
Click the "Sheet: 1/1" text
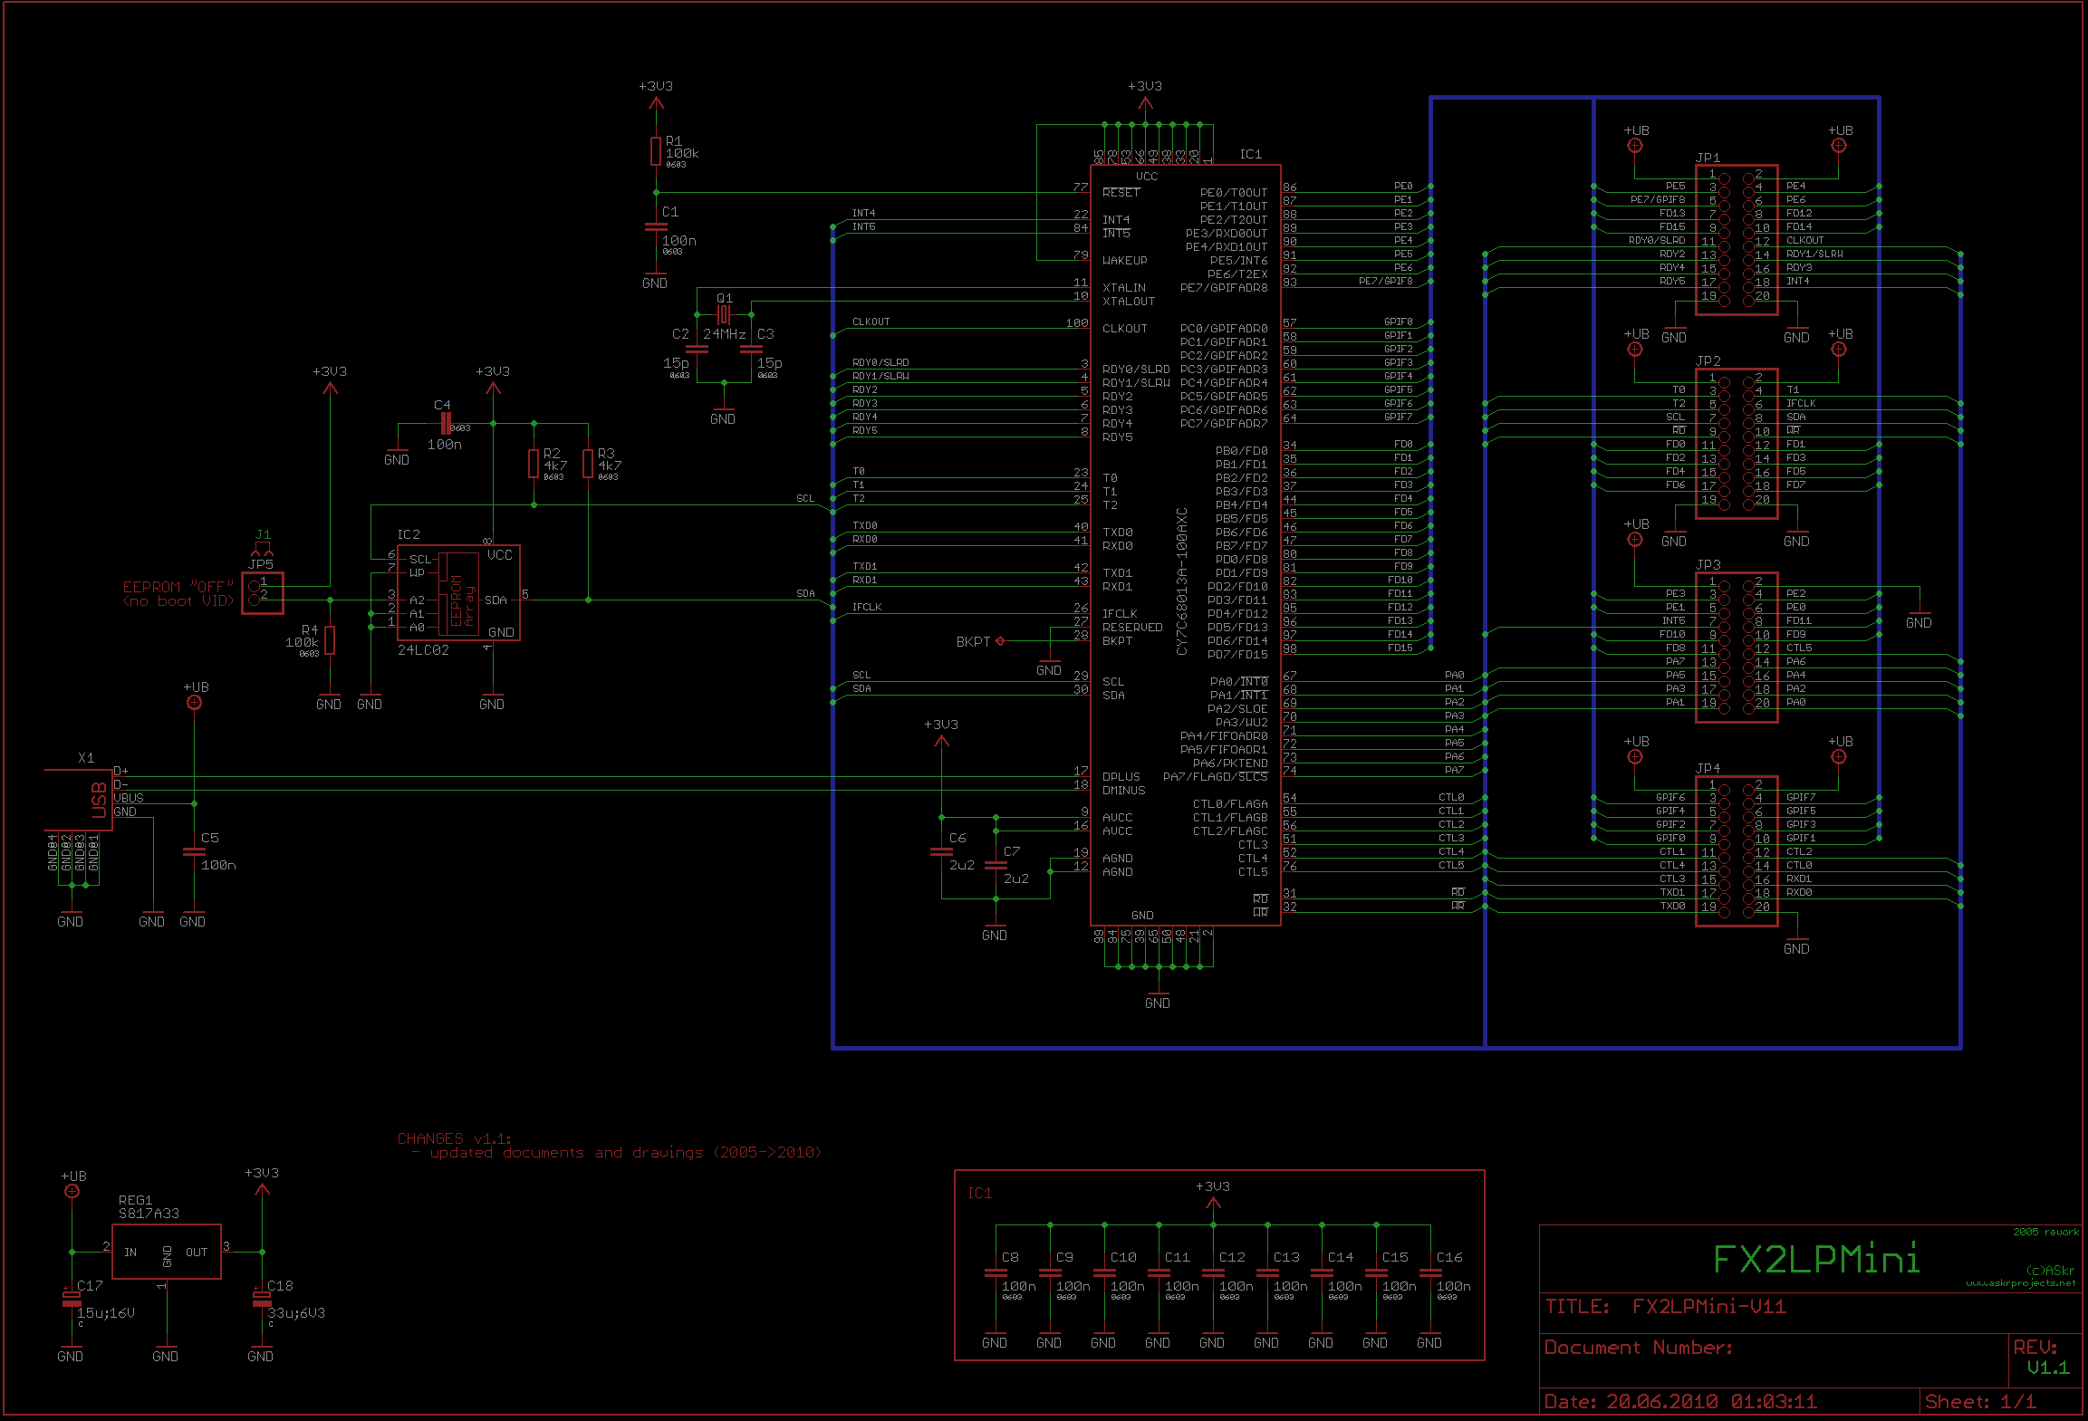1980,1401
